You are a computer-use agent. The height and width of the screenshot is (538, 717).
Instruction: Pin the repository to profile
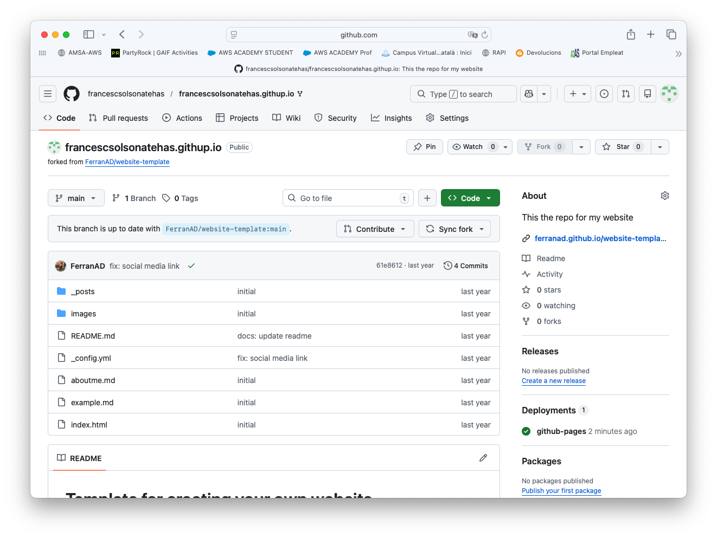click(425, 147)
